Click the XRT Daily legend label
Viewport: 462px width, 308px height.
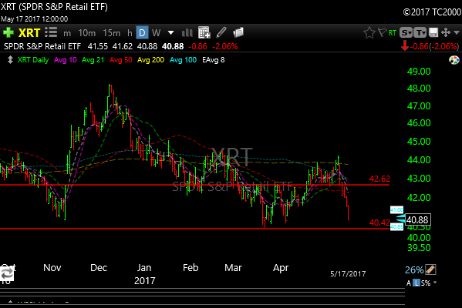[33, 60]
